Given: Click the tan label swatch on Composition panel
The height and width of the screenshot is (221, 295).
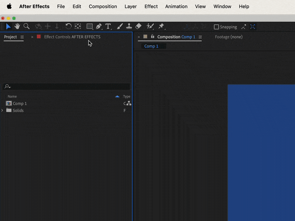Looking at the screenshot, I should coord(145,36).
